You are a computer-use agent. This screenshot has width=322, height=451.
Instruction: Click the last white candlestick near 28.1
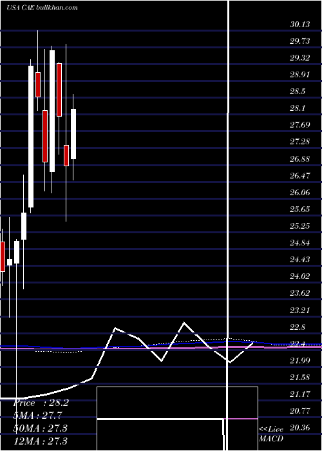point(73,134)
